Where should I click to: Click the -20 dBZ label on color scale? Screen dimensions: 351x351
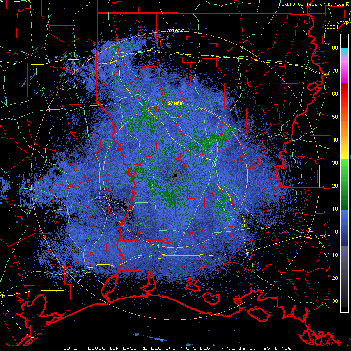[x=333, y=278]
